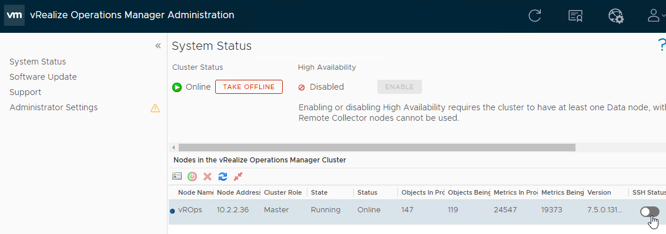Sort by Node Address column header

point(238,192)
